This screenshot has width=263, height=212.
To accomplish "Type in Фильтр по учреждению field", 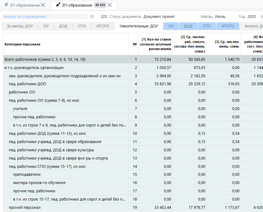I will point(44,17).
